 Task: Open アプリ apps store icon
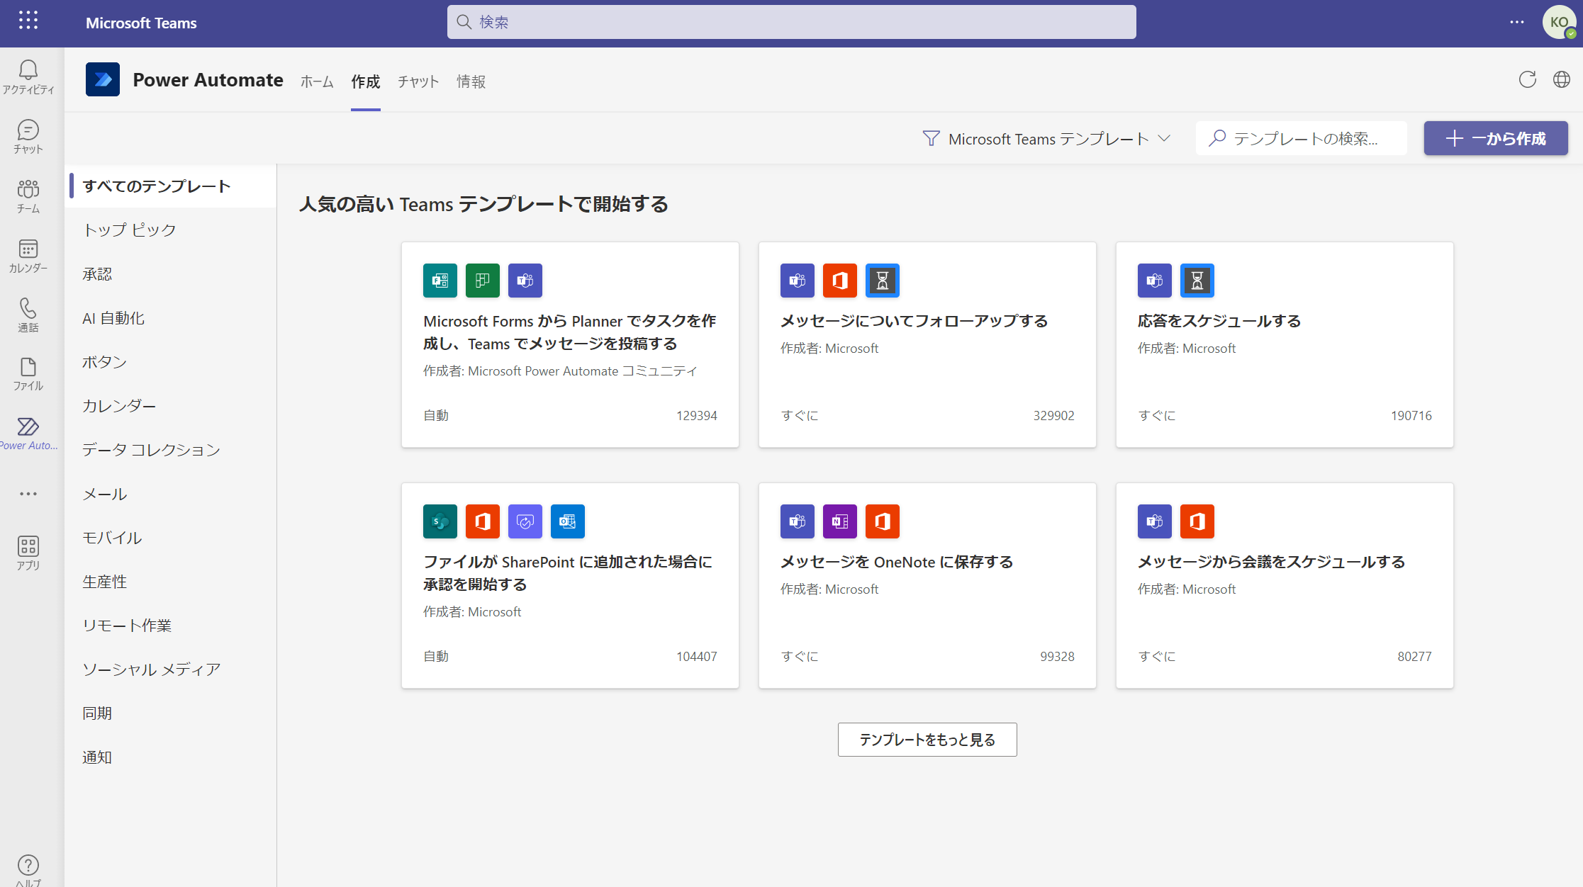coord(28,553)
